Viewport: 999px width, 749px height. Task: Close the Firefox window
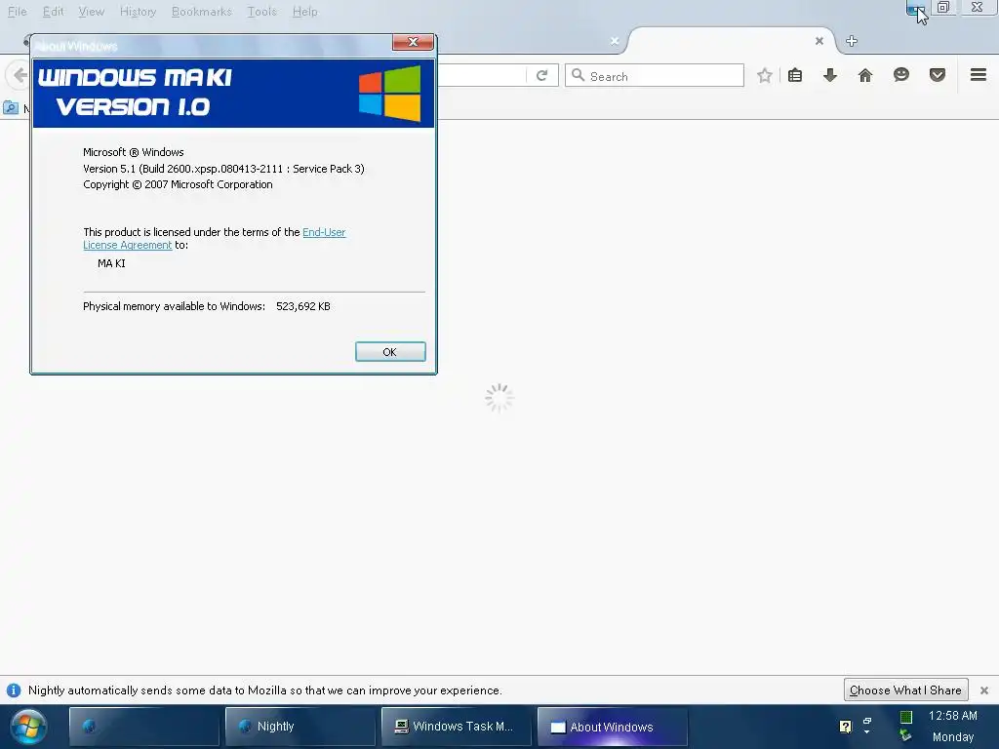(x=978, y=7)
